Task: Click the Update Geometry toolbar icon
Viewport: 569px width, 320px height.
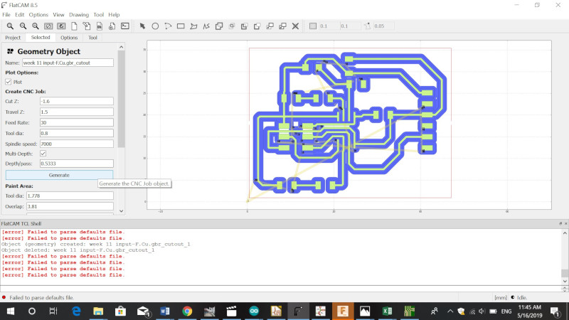Action: click(100, 26)
